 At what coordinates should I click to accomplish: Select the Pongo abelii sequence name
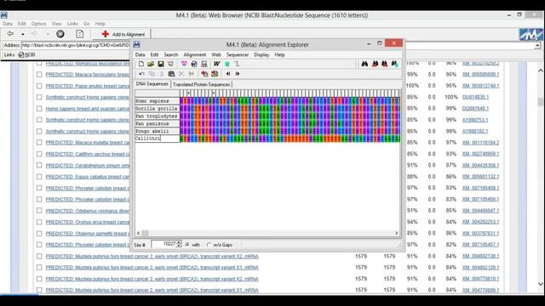[x=157, y=131]
